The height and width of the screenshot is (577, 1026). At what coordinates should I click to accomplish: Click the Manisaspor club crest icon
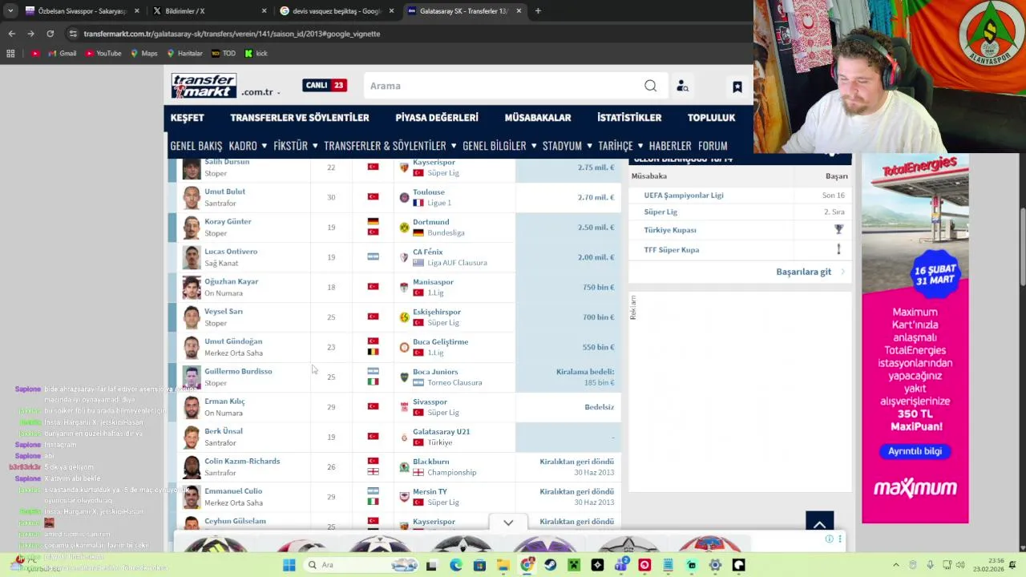[404, 287]
